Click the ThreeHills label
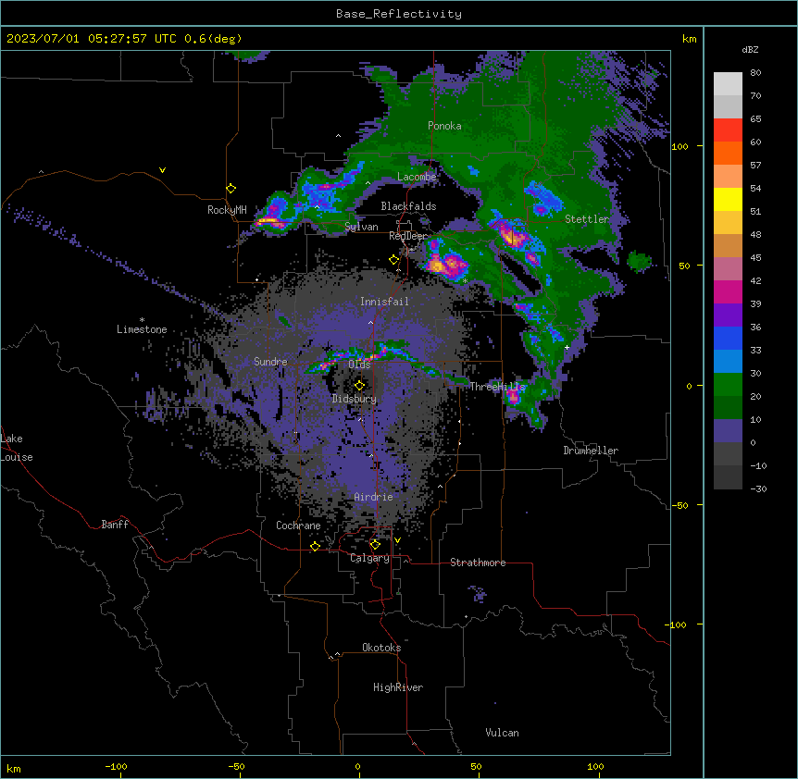 coord(497,387)
